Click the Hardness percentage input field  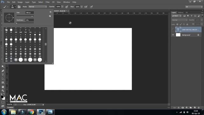click(x=30, y=20)
